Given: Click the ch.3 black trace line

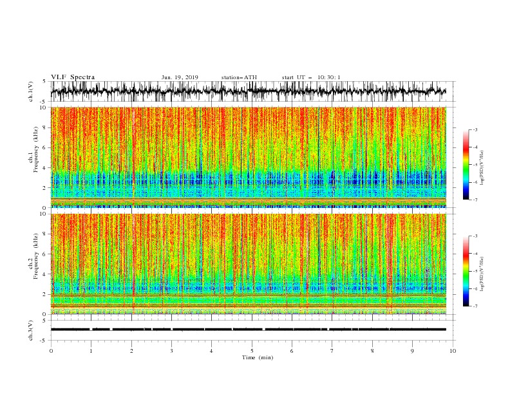Looking at the screenshot, I should click(x=248, y=330).
